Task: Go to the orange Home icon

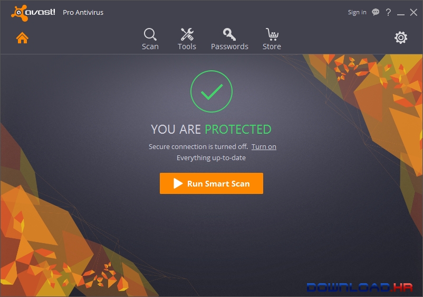Action: pos(22,38)
